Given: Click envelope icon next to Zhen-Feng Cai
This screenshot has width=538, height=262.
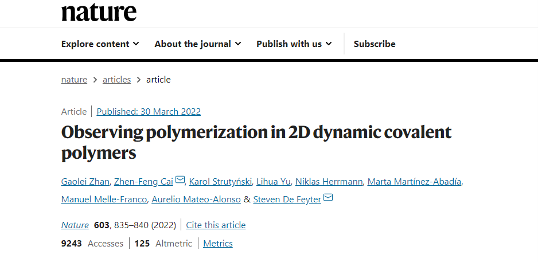Looking at the screenshot, I should click(180, 179).
